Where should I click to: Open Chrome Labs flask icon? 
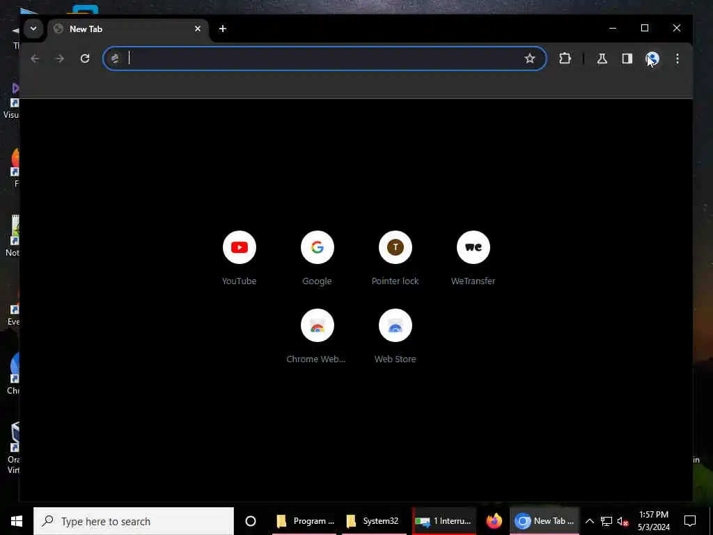(x=602, y=59)
